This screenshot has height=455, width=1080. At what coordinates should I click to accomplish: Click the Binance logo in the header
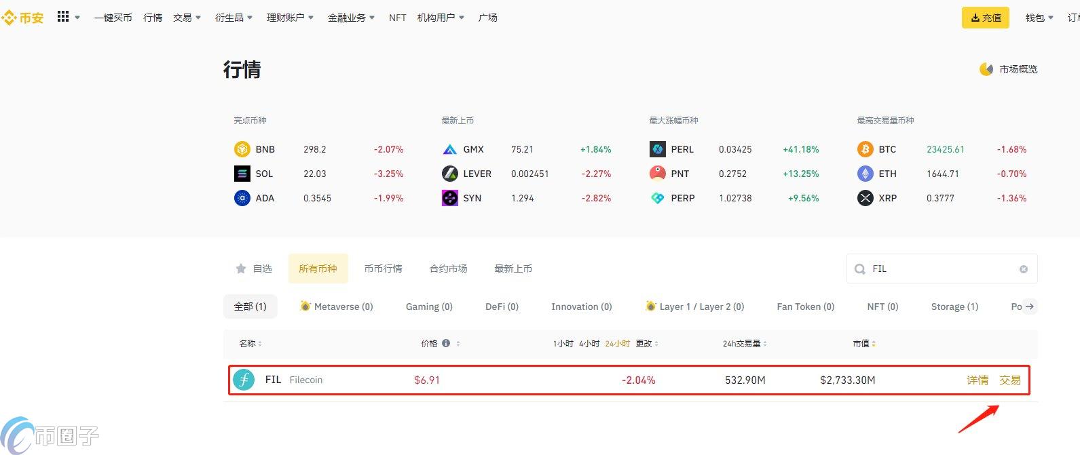pos(22,18)
